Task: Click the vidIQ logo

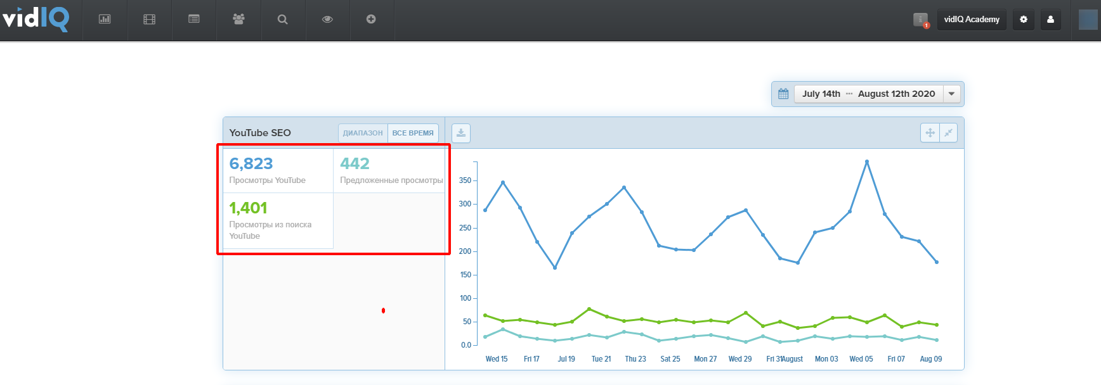Action: pos(36,19)
